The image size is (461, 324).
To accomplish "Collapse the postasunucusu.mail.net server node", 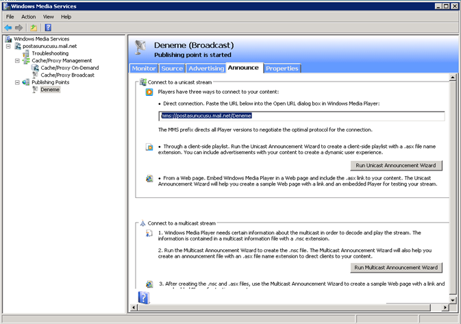I will pyautogui.click(x=9, y=47).
